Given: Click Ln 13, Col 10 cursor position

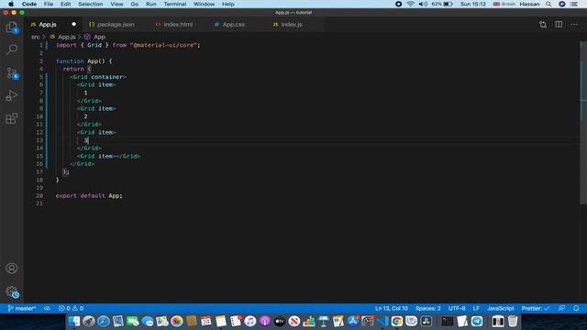Looking at the screenshot, I should click(x=392, y=308).
